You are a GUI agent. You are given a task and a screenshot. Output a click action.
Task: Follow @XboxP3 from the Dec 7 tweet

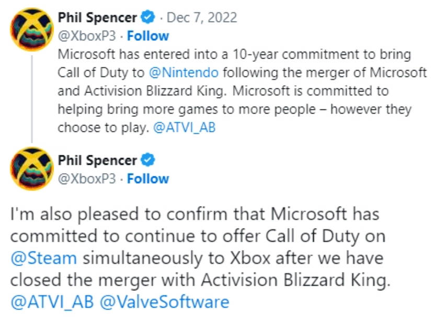148,36
